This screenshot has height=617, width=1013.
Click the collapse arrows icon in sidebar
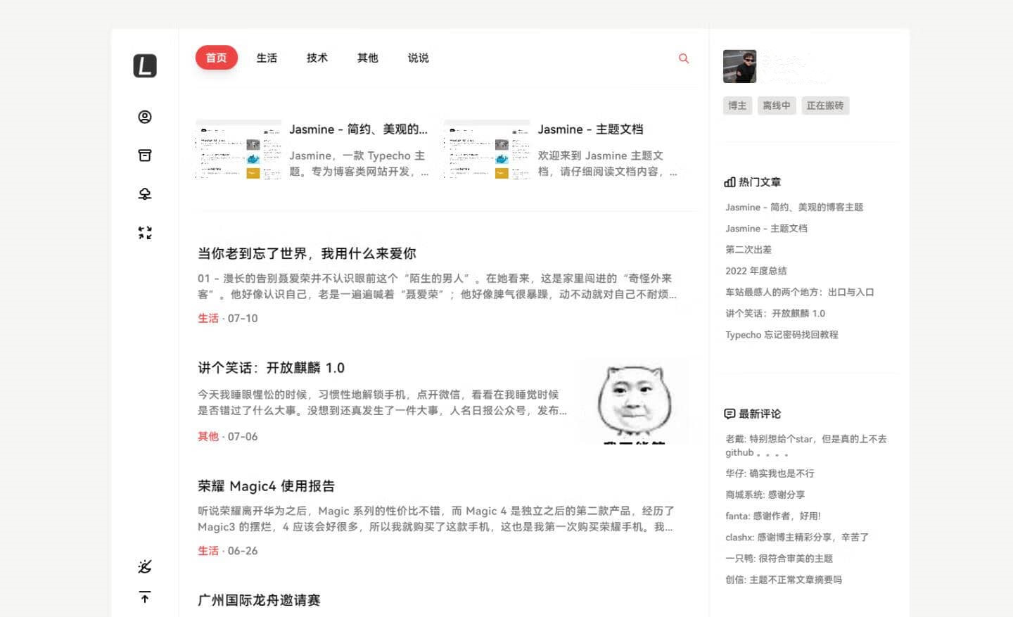145,233
